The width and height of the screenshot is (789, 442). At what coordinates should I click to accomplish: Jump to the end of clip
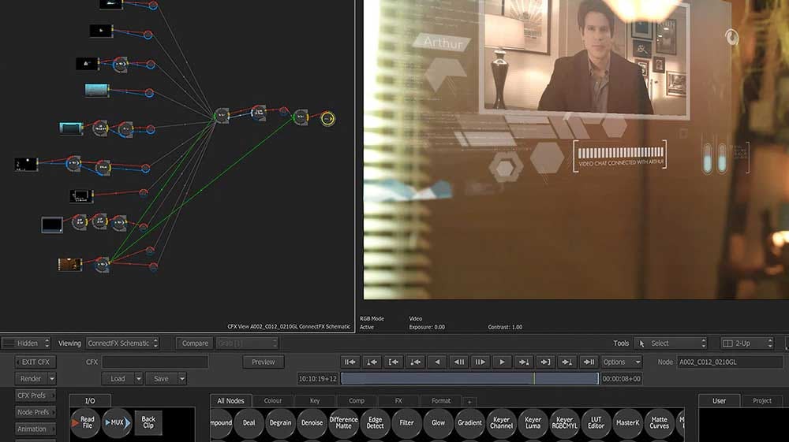(x=589, y=362)
